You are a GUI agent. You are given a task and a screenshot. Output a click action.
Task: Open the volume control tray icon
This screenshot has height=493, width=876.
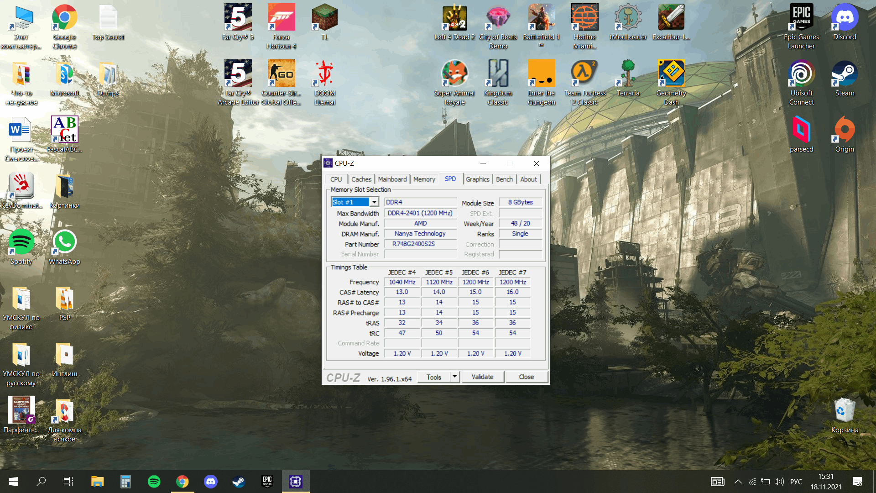tap(779, 482)
